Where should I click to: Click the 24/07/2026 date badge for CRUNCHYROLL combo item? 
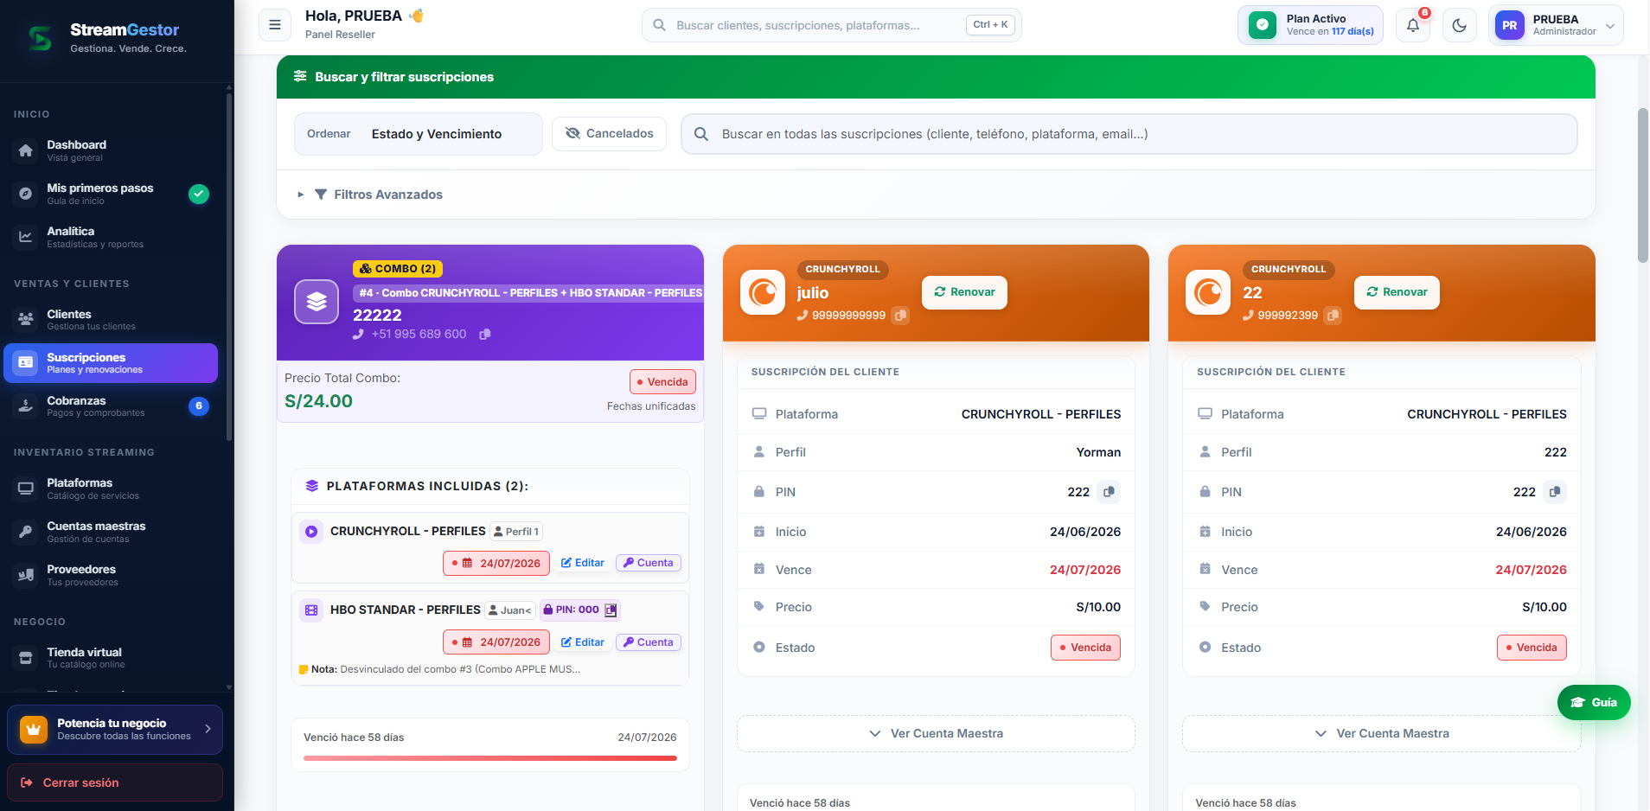[x=496, y=563]
